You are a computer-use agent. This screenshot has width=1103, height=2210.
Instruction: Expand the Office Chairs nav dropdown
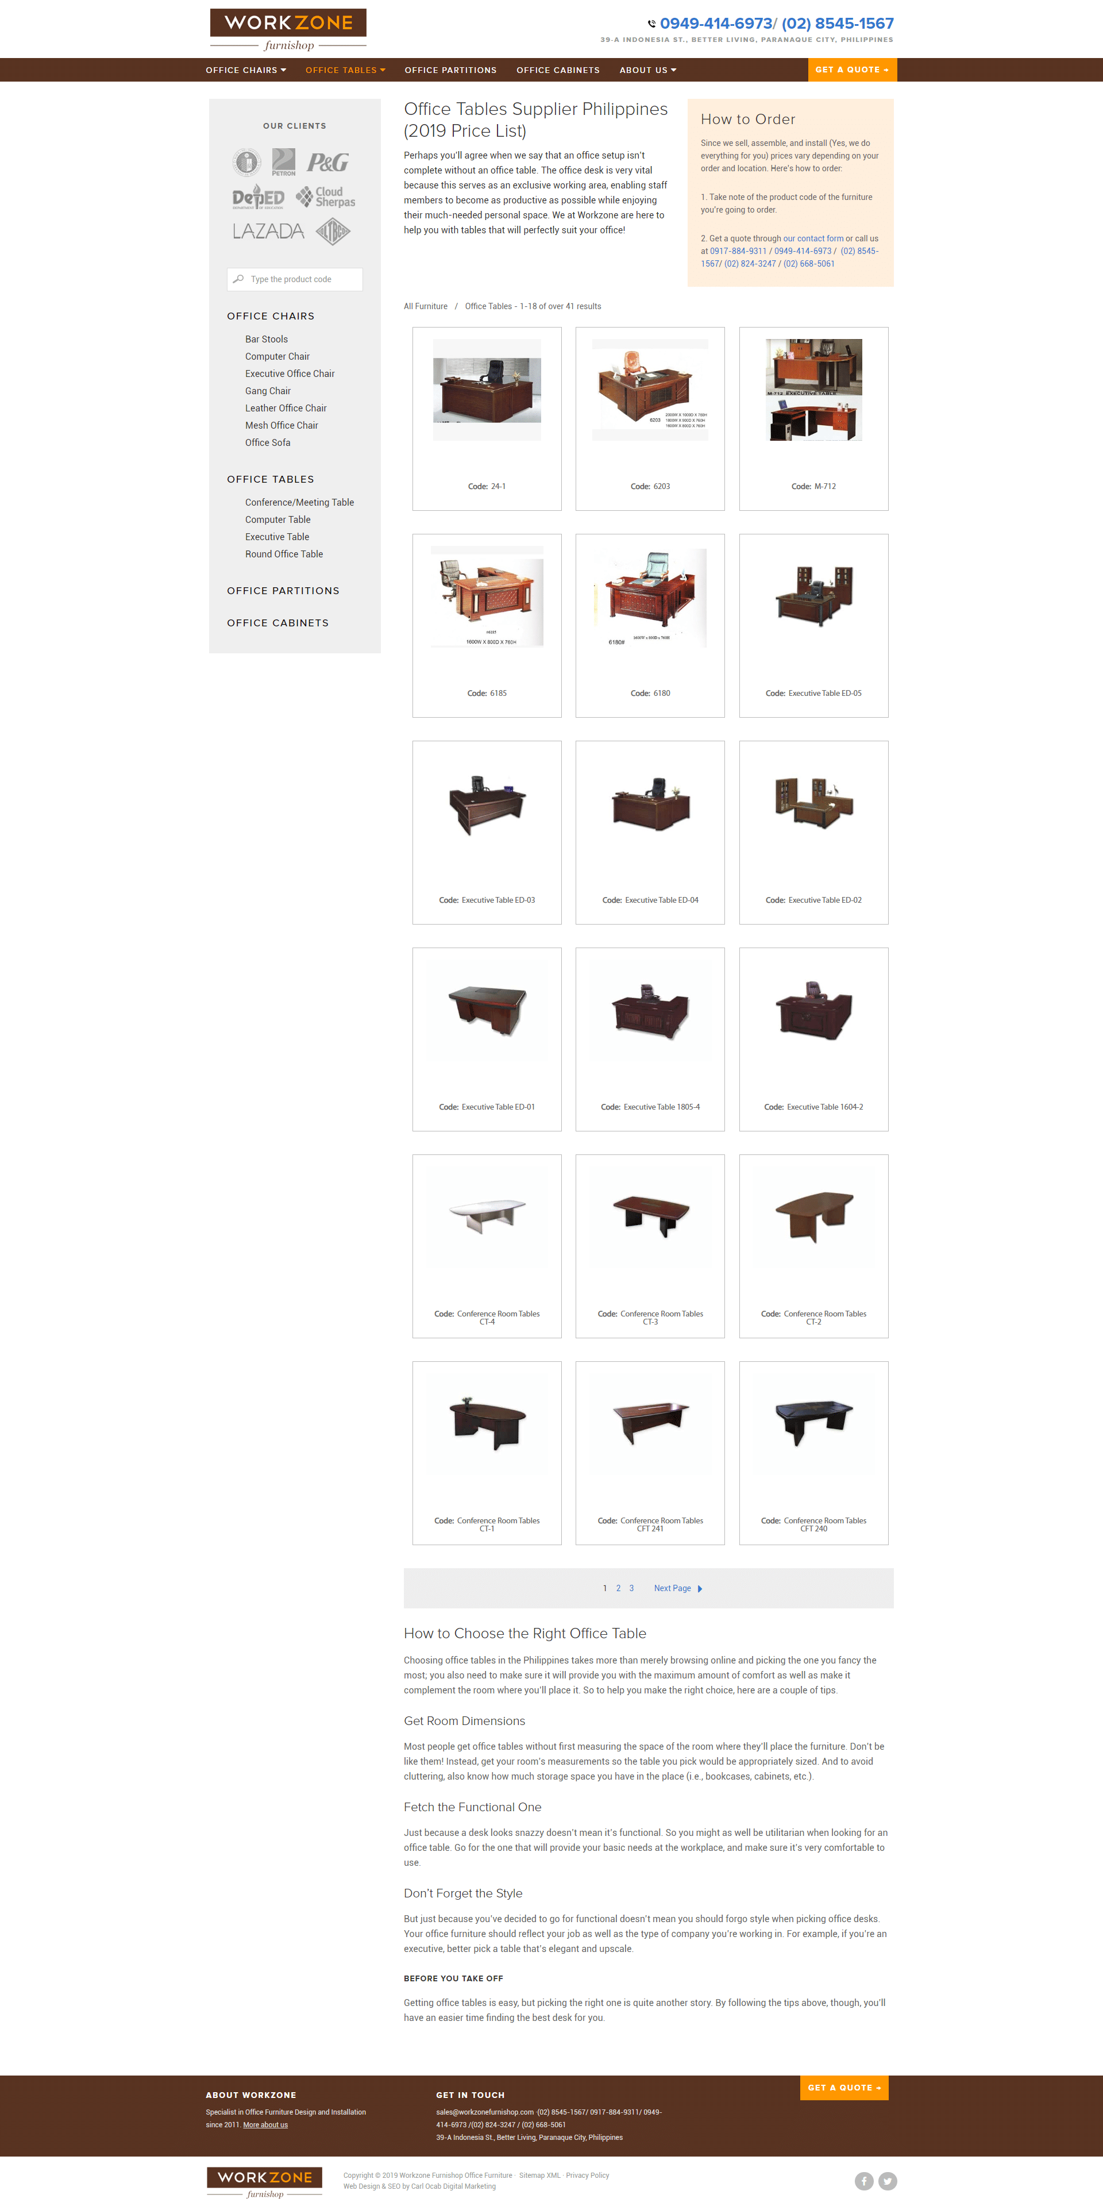tap(246, 70)
